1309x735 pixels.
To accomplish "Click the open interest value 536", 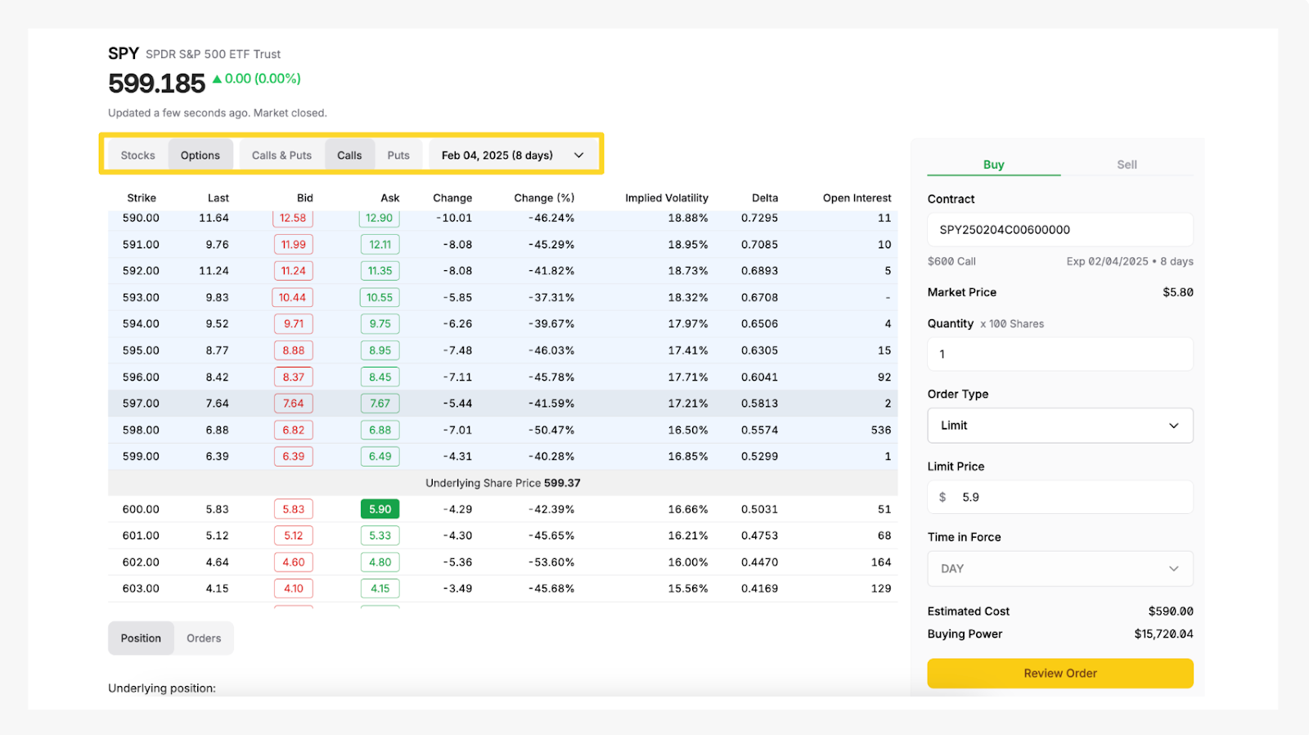I will (881, 430).
